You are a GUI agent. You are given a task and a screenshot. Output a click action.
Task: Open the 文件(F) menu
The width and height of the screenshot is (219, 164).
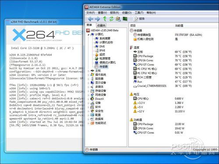click(91, 13)
